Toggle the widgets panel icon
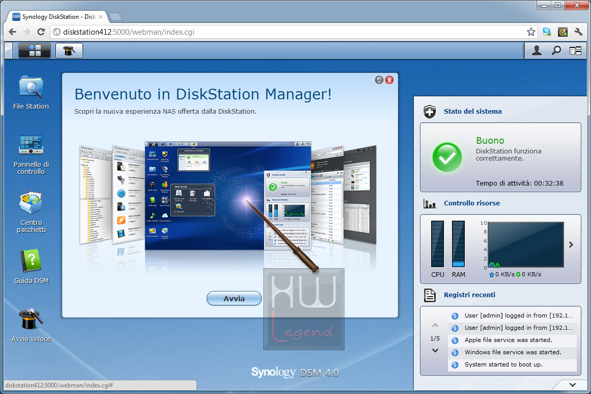The image size is (591, 394). 576,50
